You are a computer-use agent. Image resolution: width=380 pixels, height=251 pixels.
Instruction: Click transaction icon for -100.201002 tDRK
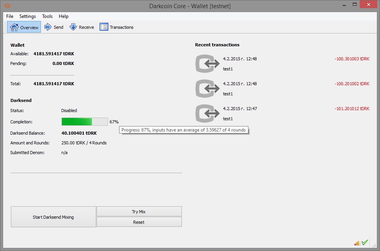[208, 89]
